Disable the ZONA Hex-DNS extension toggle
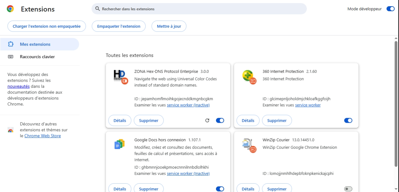 click(220, 120)
